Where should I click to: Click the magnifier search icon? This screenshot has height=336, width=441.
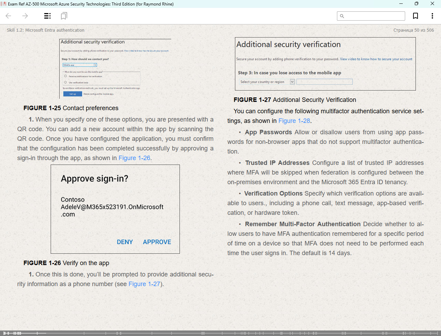click(342, 16)
